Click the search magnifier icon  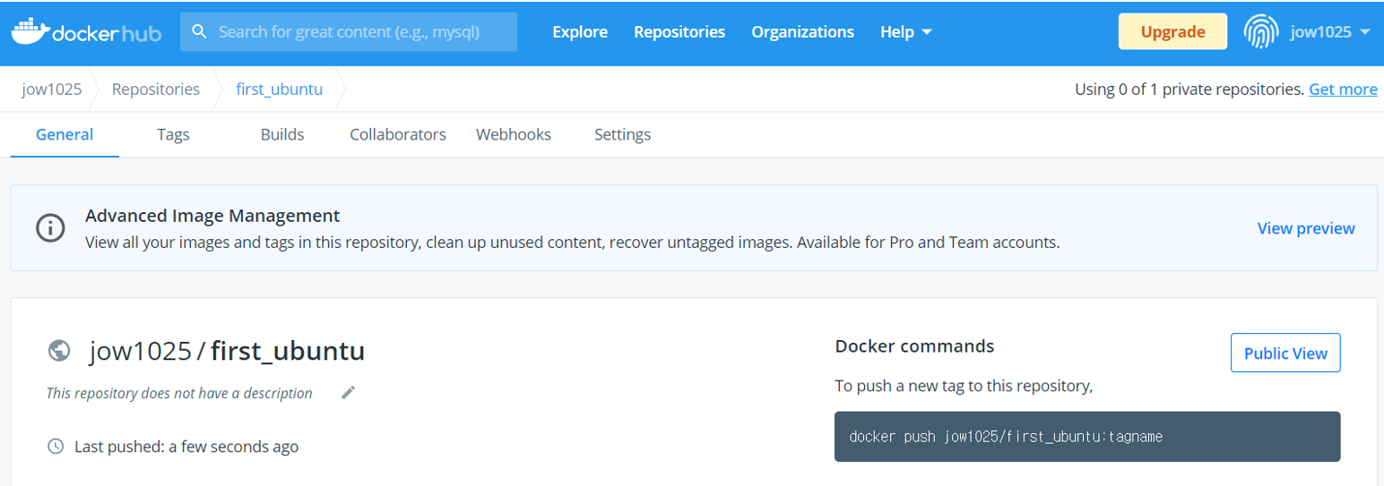pyautogui.click(x=200, y=31)
